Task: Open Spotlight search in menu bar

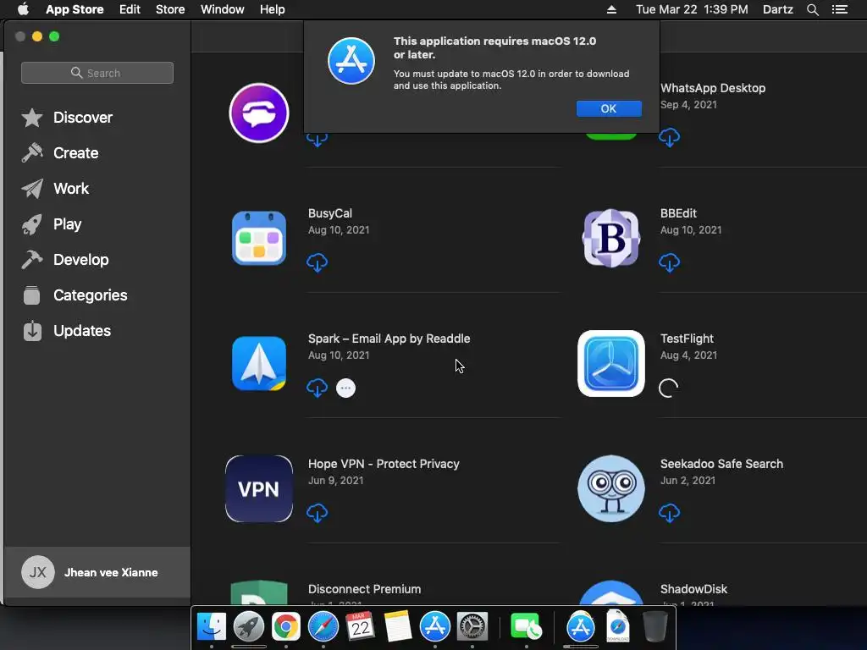Action: coord(813,9)
